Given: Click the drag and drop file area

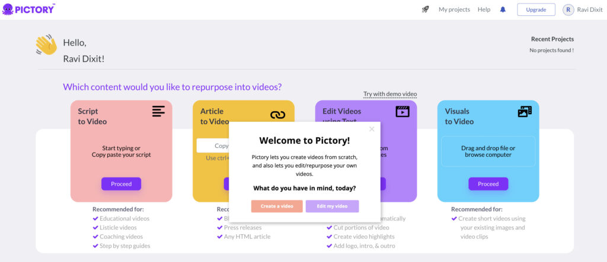Looking at the screenshot, I should point(488,151).
